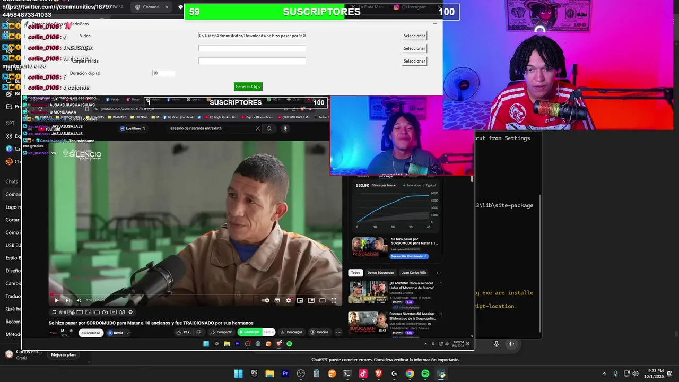
Task: Play the YouTube video
Action: click(57, 300)
